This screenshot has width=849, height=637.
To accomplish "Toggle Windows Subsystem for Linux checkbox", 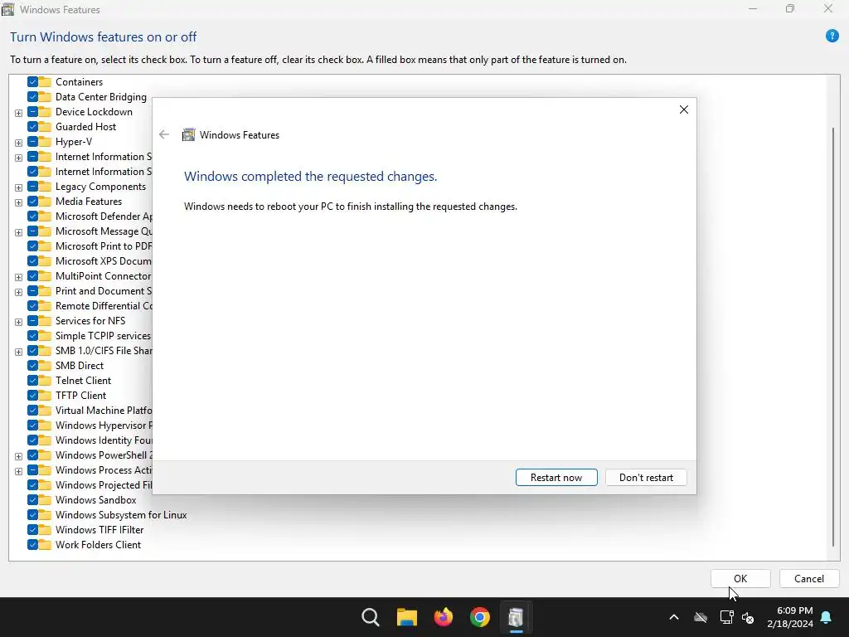I will [x=32, y=515].
